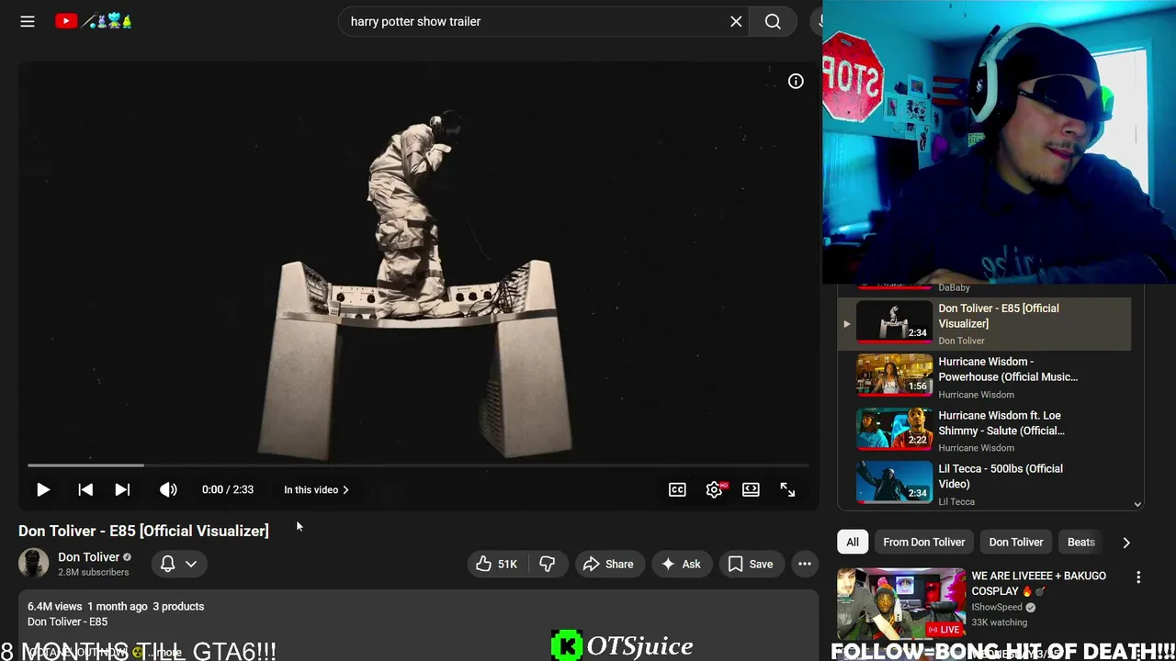Open Hurricane Wisdom Powerhouse playlist item
This screenshot has height=661, width=1176.
984,376
